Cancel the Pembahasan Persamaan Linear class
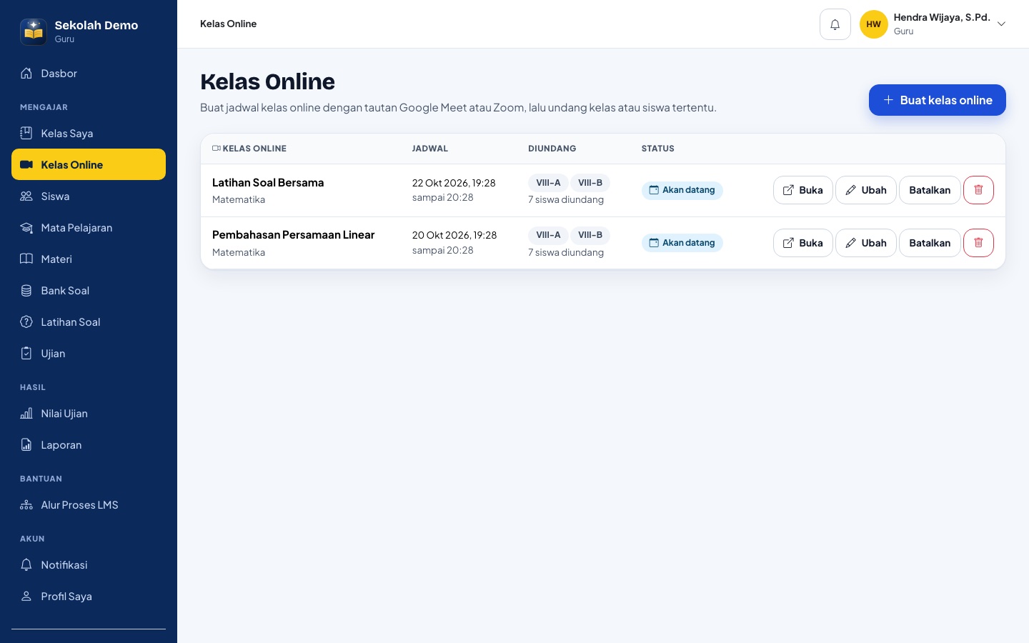 point(930,243)
